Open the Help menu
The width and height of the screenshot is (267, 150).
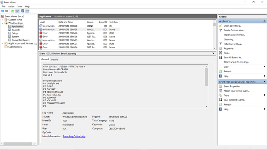(27, 7)
